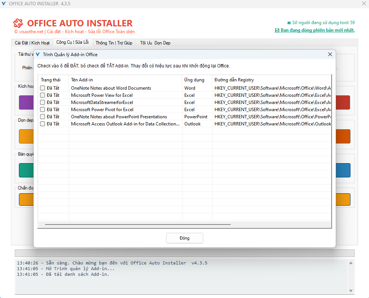Sort by Ứng dụng column header
Screen dimensions: 369x298
197,80
